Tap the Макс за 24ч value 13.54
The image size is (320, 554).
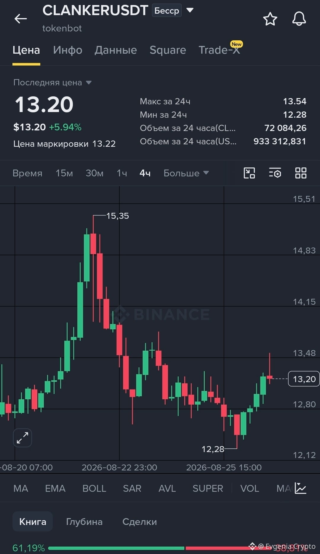coord(295,101)
